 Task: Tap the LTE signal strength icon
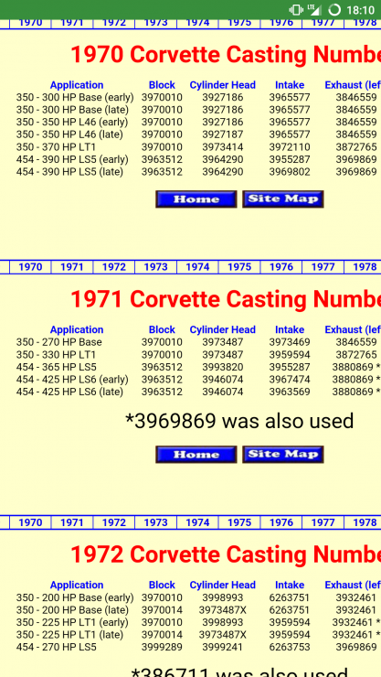314,9
